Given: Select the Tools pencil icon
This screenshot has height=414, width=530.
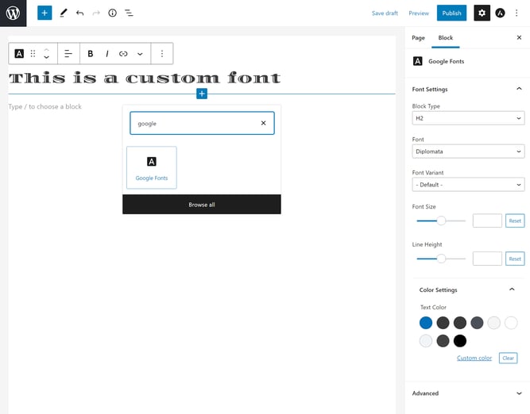Looking at the screenshot, I should pyautogui.click(x=64, y=13).
